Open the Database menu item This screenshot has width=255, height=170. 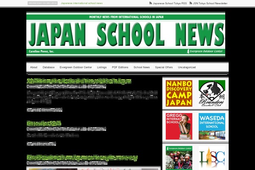[x=48, y=67]
